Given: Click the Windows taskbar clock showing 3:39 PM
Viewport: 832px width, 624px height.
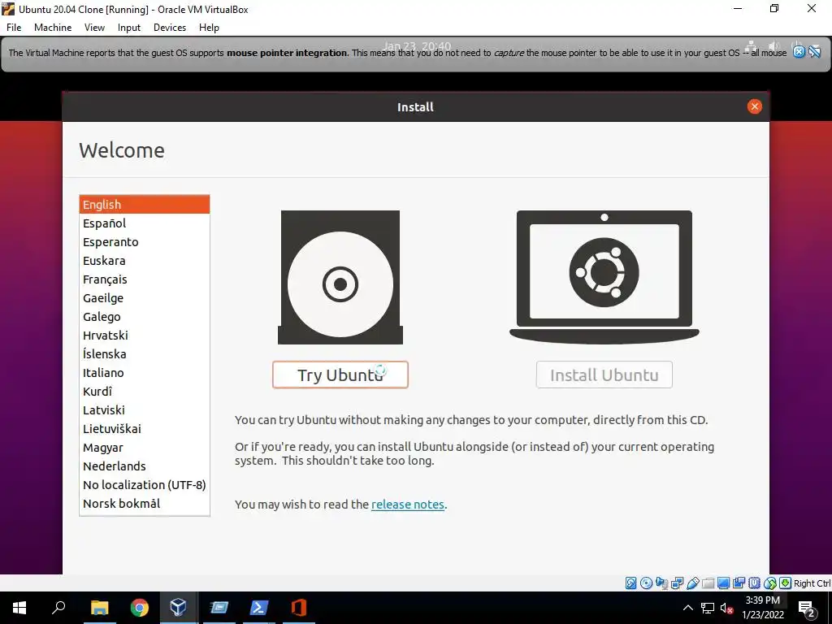Looking at the screenshot, I should (762, 608).
